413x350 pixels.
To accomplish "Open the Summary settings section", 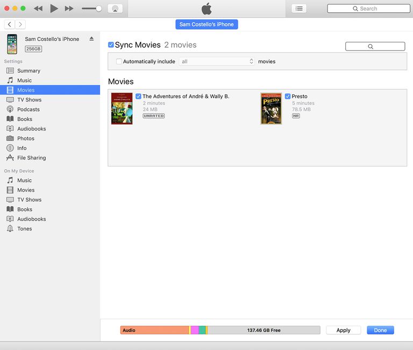I will point(50,71).
